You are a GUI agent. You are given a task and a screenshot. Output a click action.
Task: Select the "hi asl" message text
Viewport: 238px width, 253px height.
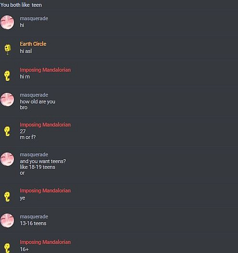point(26,51)
